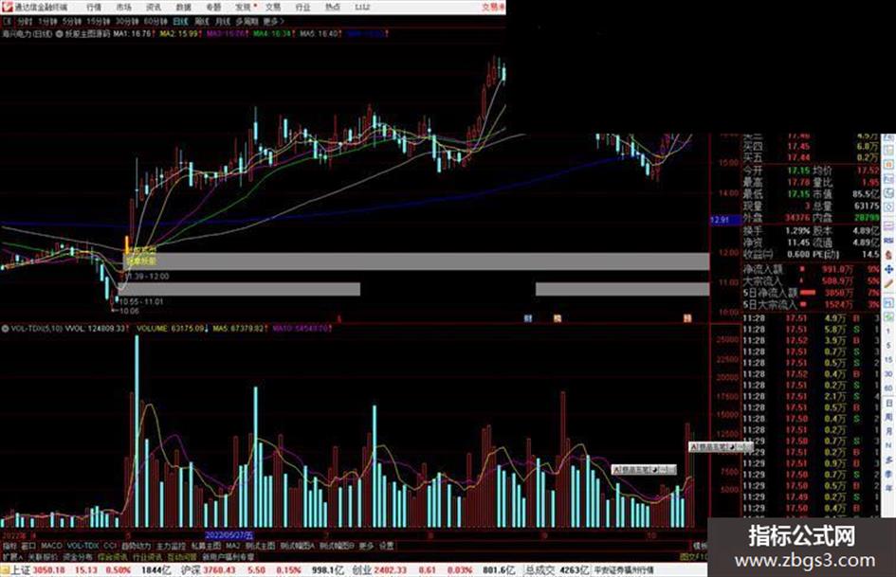This screenshot has height=577, width=896.
Task: Select the 日线 daily chart tab
Action: pyautogui.click(x=180, y=21)
